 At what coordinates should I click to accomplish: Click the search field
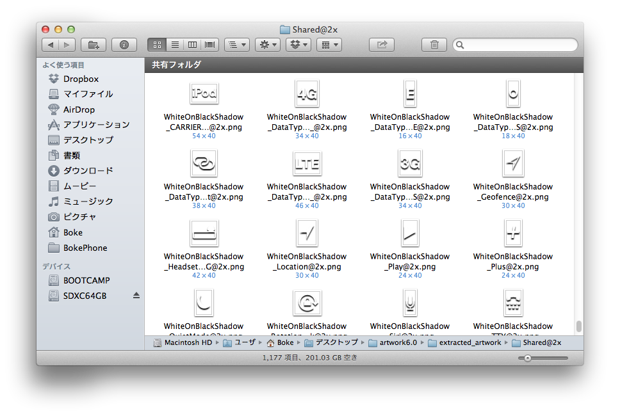pyautogui.click(x=515, y=45)
